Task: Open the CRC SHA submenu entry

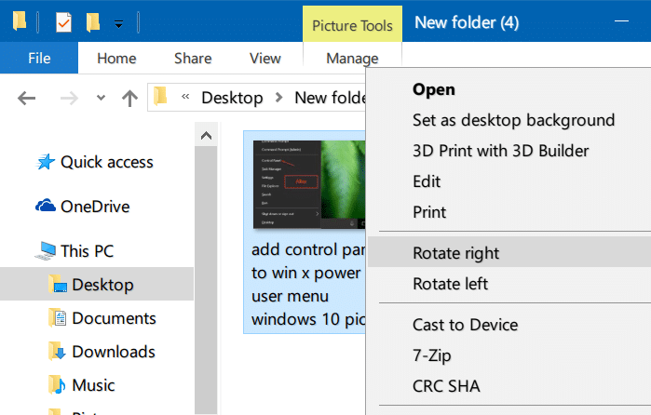Action: click(x=446, y=386)
